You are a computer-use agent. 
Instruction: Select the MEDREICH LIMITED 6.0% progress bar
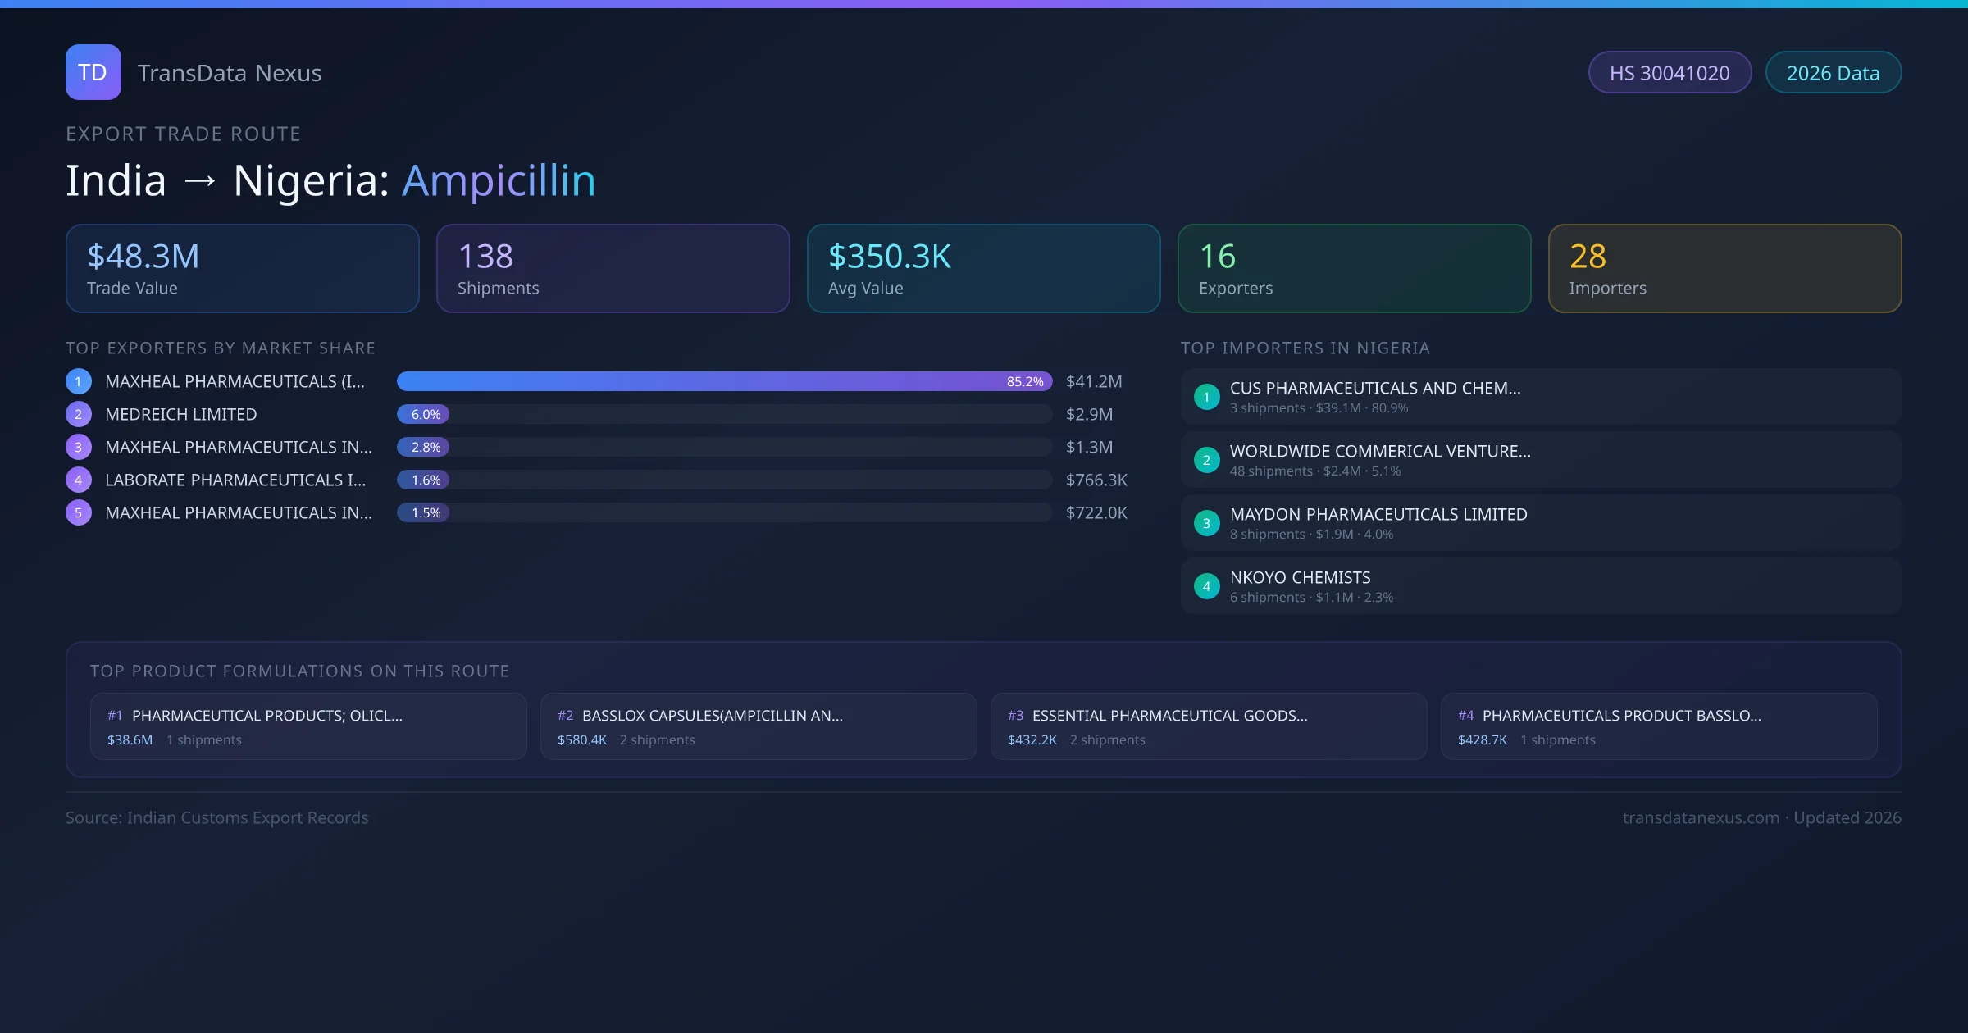(423, 414)
